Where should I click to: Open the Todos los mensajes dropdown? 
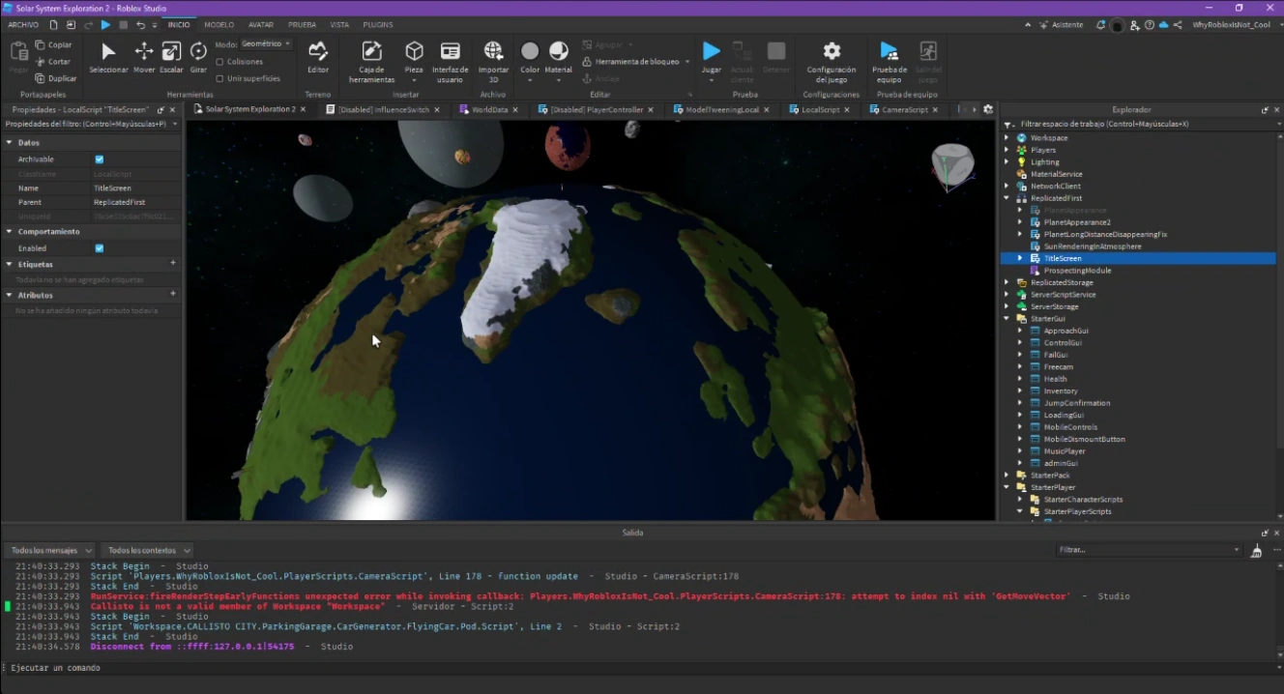(x=48, y=550)
